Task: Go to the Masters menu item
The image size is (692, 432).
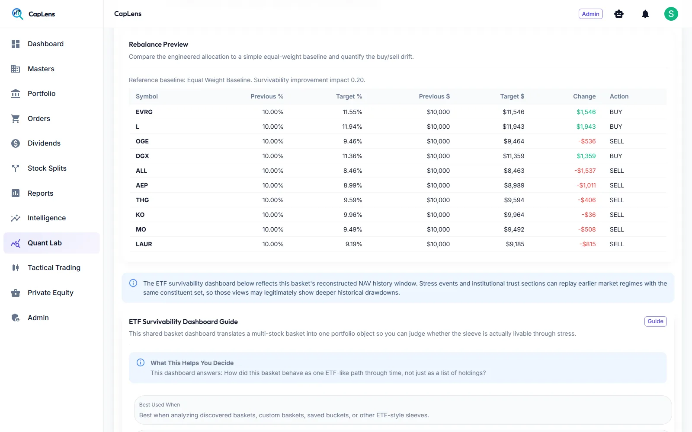Action: 52,69
